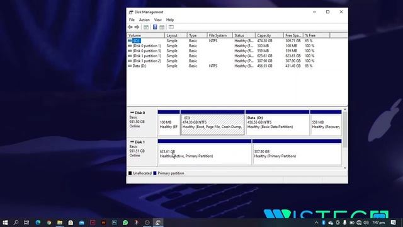Click the battery tray icon
The height and width of the screenshot is (227, 403).
tap(352, 223)
